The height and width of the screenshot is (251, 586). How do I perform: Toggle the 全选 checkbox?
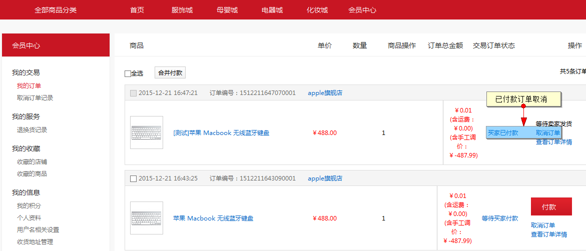[128, 73]
